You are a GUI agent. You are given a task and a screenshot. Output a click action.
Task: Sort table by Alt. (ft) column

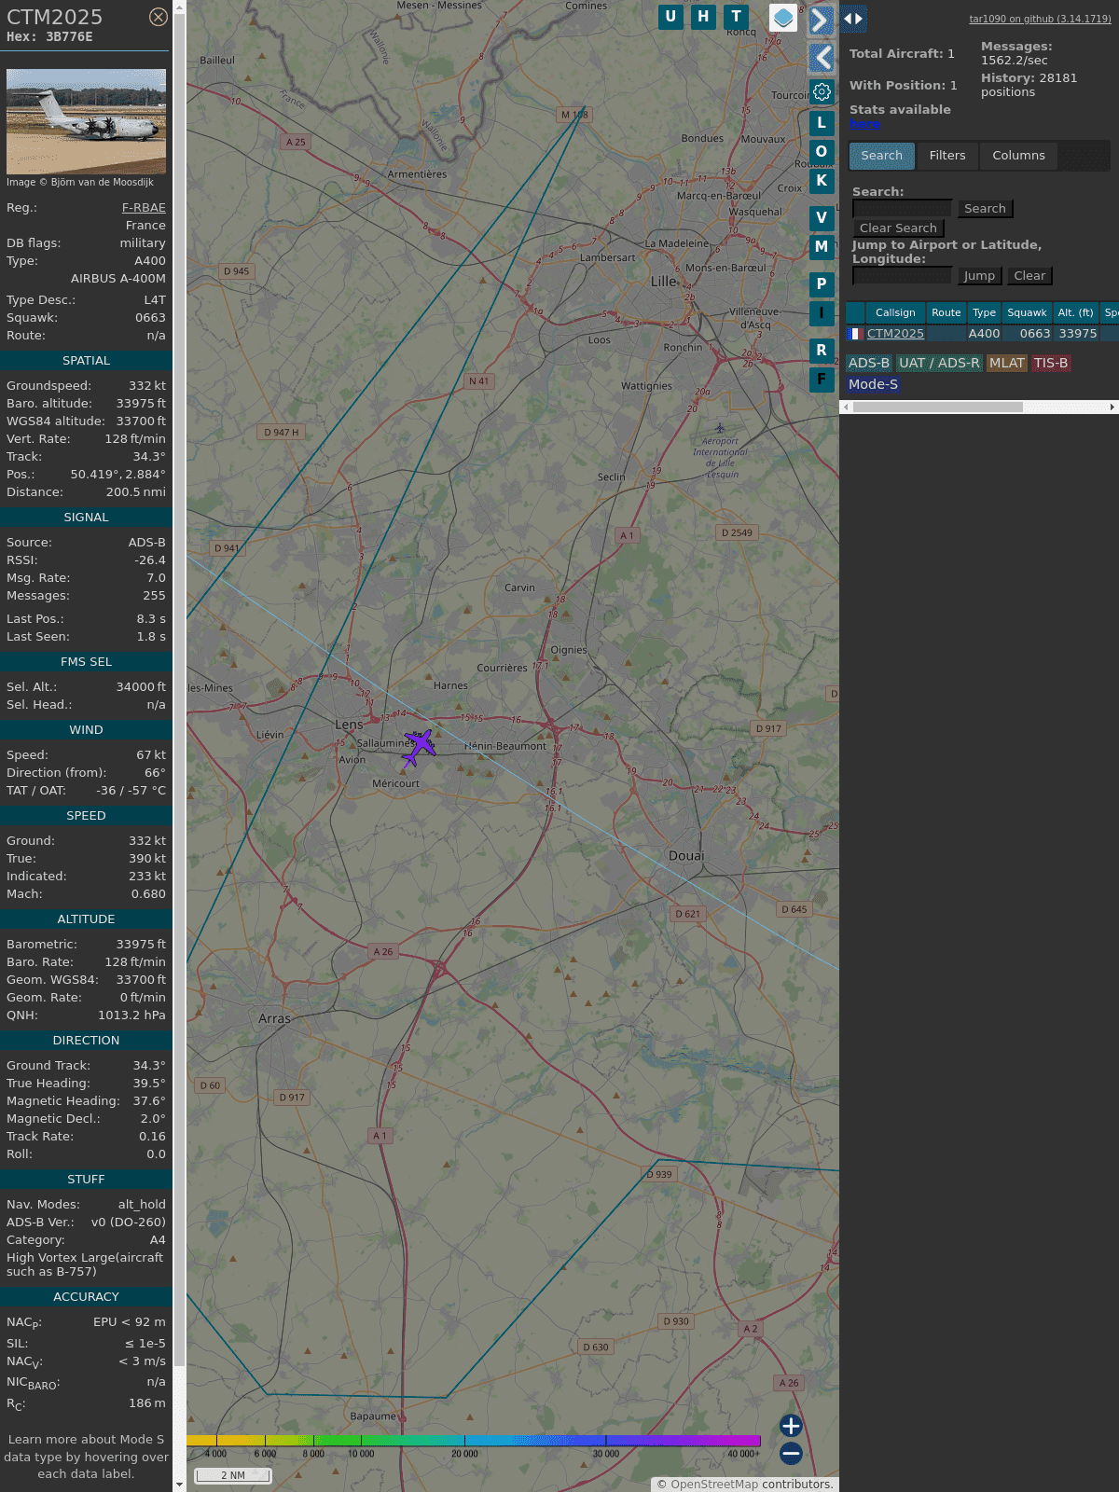1075,313
